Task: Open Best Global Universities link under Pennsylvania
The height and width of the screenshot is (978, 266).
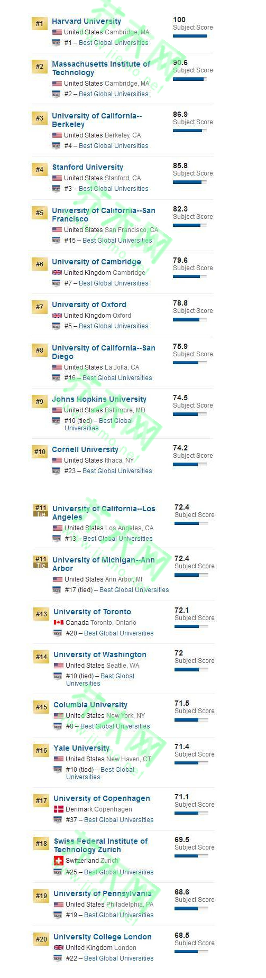Action: click(x=119, y=915)
